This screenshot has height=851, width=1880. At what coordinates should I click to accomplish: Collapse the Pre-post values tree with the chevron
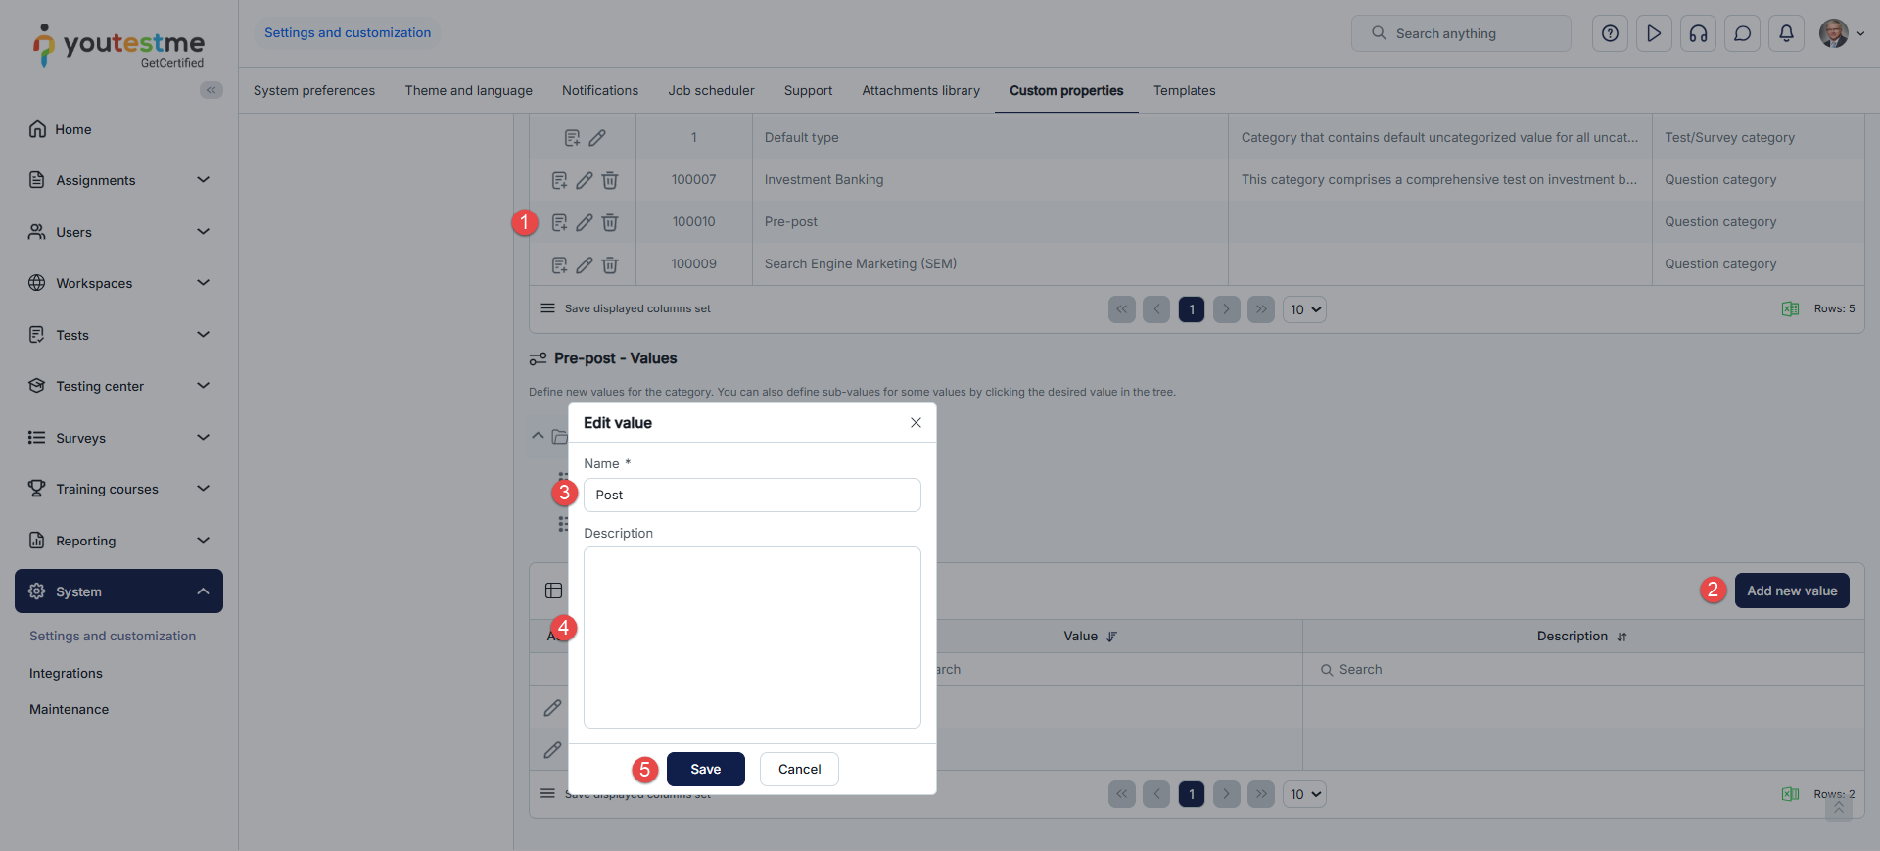tap(538, 436)
